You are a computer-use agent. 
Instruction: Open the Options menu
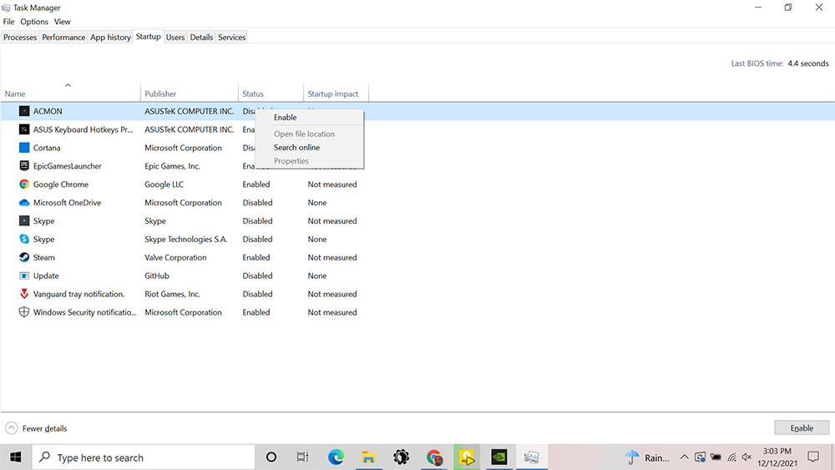(34, 22)
